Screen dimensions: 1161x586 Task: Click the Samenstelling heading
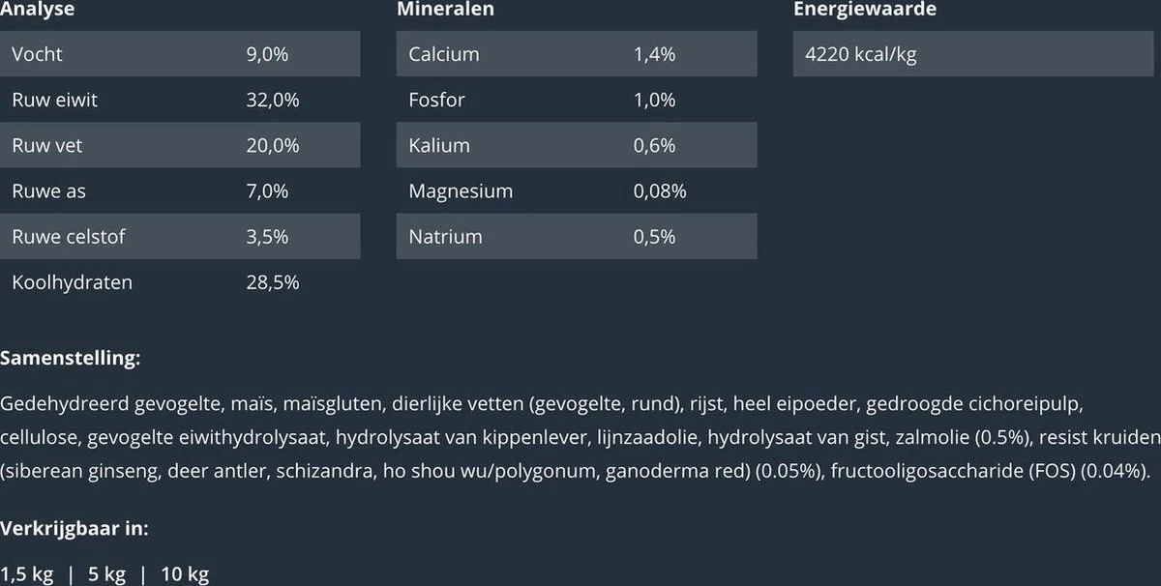point(71,359)
